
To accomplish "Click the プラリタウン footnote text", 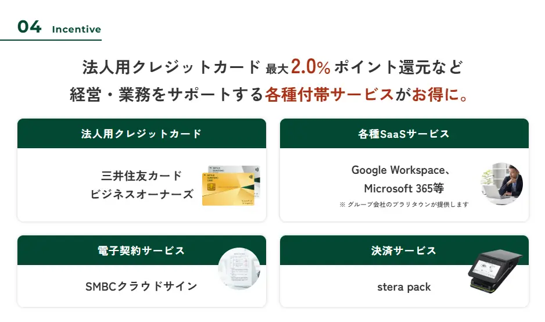I will coord(404,205).
